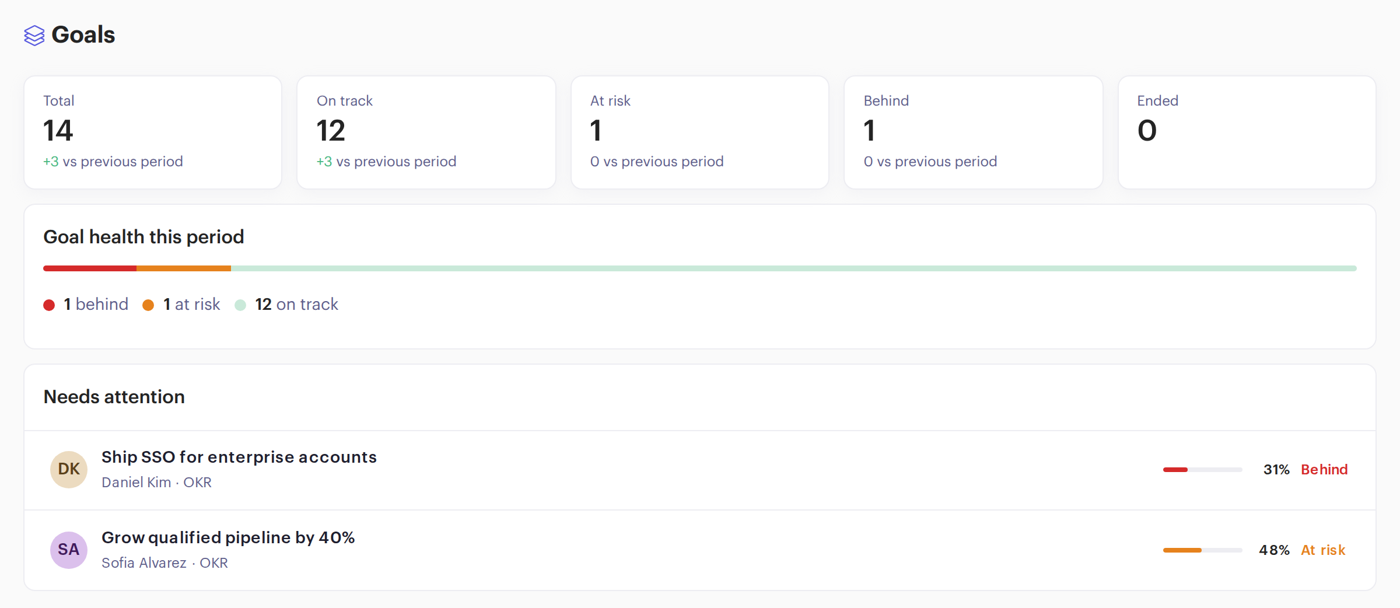
Task: Click '+3 vs previous period' under Total
Action: (x=113, y=162)
